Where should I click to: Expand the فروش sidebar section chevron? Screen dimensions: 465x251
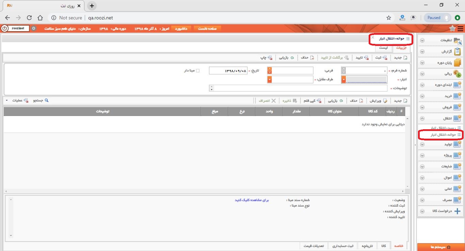[x=422, y=107]
